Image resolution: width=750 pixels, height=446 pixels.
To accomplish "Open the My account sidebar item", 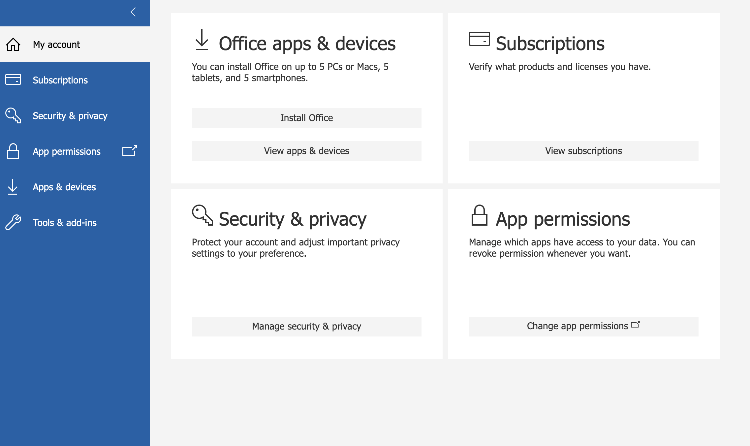I will 75,44.
